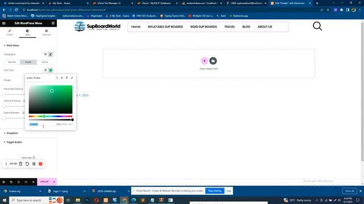
Task: Pick a shade in the saturation area
Action: (x=51, y=100)
